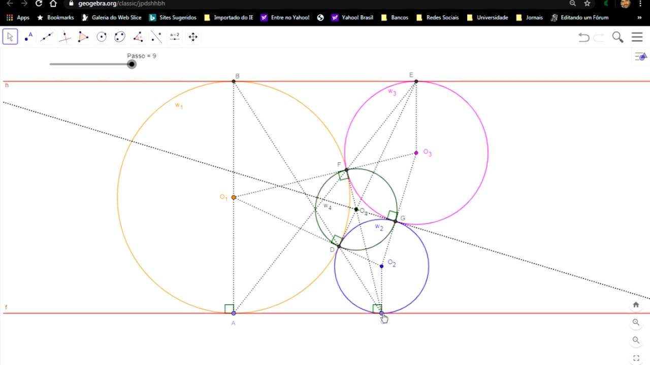The height and width of the screenshot is (365, 650).
Task: Expand the Importado do IE bookmark folder
Action: 228,17
